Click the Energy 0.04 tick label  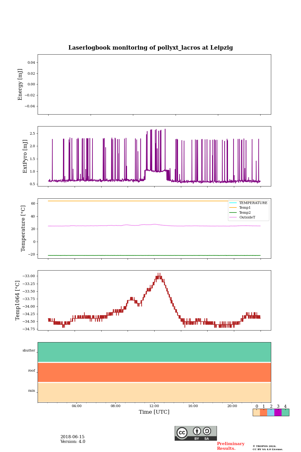click(31, 63)
